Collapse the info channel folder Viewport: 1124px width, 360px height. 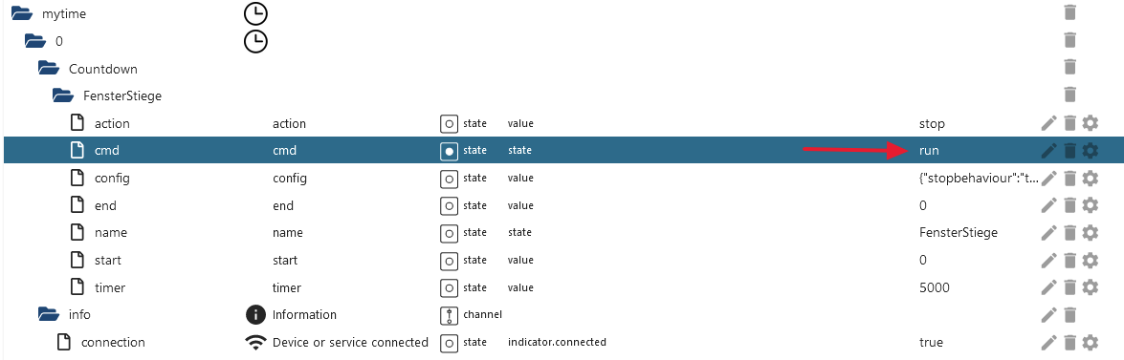tap(49, 314)
